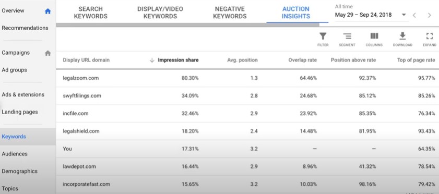Click the Impression share sort arrow
This screenshot has height=194, width=439.
(x=152, y=60)
